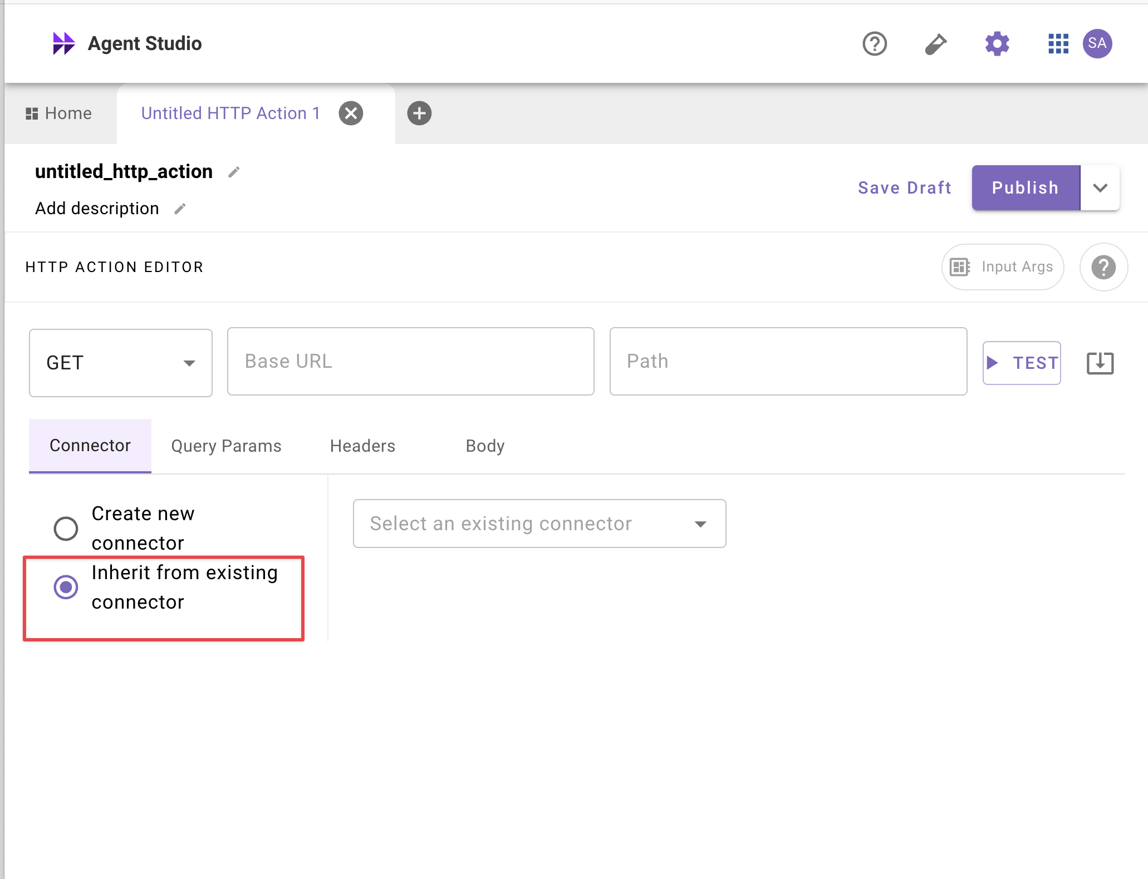Click the import download icon beside TEST
Screen dimensions: 1148x879
1100,363
